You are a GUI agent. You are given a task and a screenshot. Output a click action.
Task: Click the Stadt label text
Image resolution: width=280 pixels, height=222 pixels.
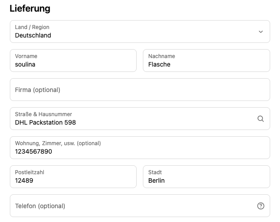[155, 172]
